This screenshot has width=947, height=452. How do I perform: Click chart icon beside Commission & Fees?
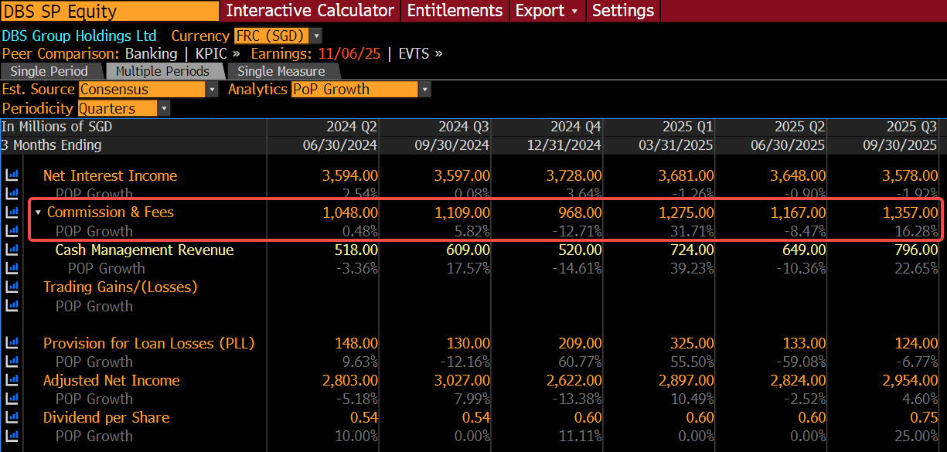12,212
